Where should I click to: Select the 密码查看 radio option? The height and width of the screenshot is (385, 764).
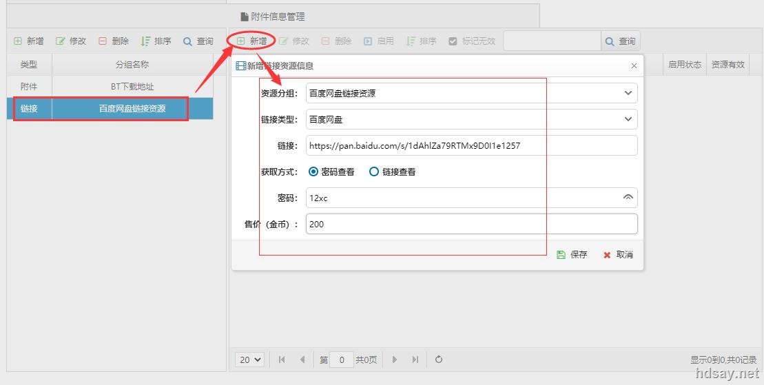tap(314, 171)
